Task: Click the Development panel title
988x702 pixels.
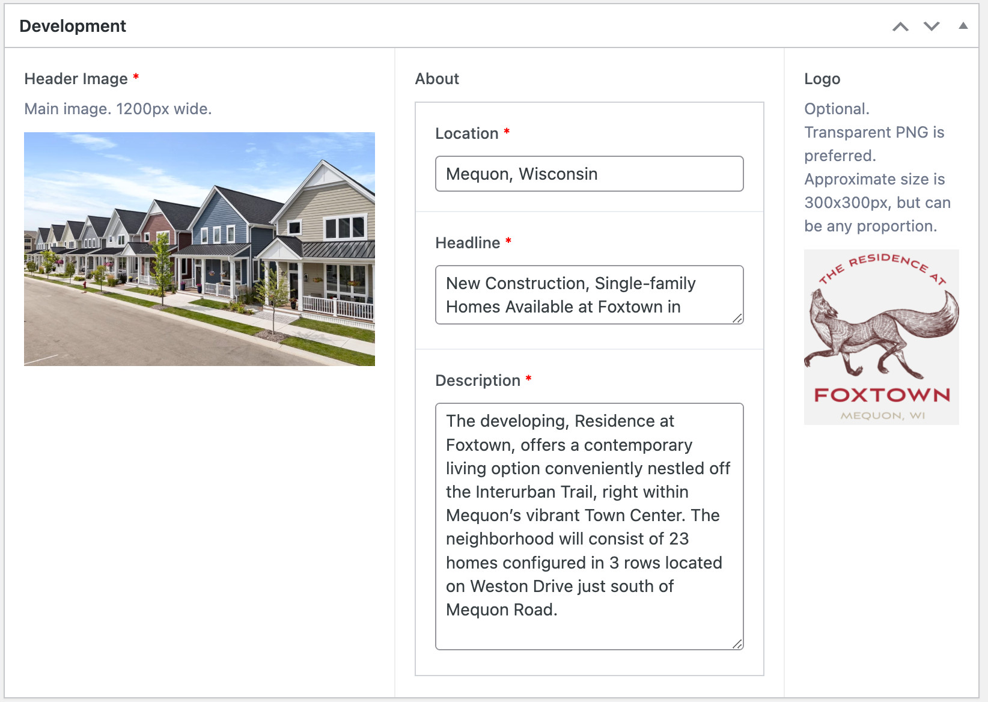Action: [x=73, y=26]
